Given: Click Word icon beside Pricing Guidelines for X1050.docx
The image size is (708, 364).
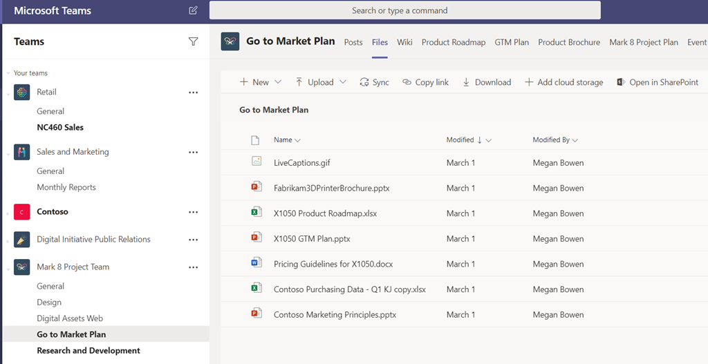Looking at the screenshot, I should pyautogui.click(x=257, y=262).
